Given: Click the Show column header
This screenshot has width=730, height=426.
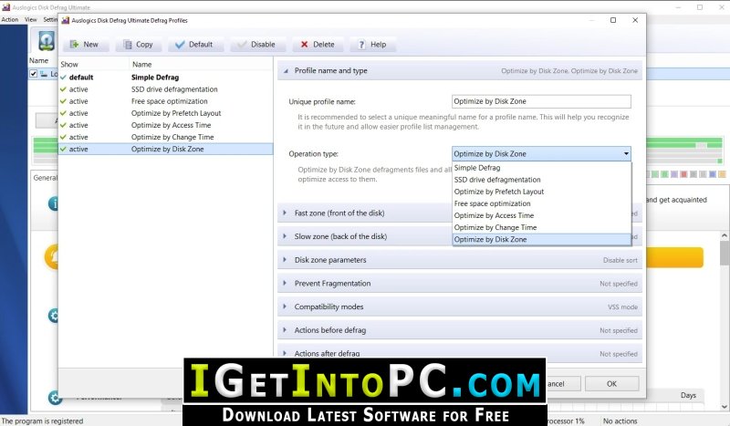Looking at the screenshot, I should (x=94, y=64).
